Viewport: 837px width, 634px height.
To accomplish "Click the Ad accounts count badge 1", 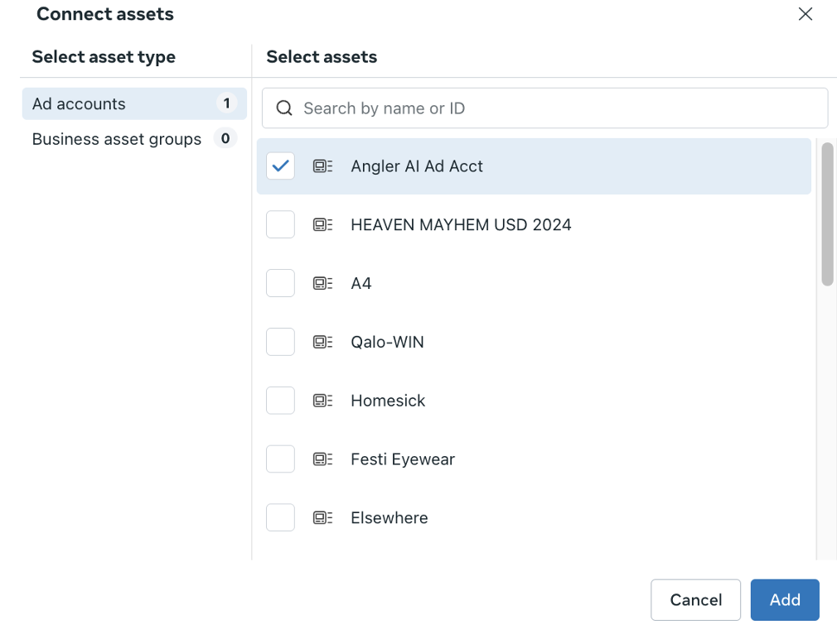I will point(226,103).
